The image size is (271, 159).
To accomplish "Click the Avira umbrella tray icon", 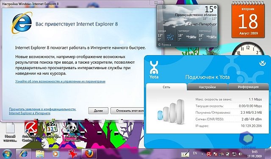I will (x=209, y=154).
